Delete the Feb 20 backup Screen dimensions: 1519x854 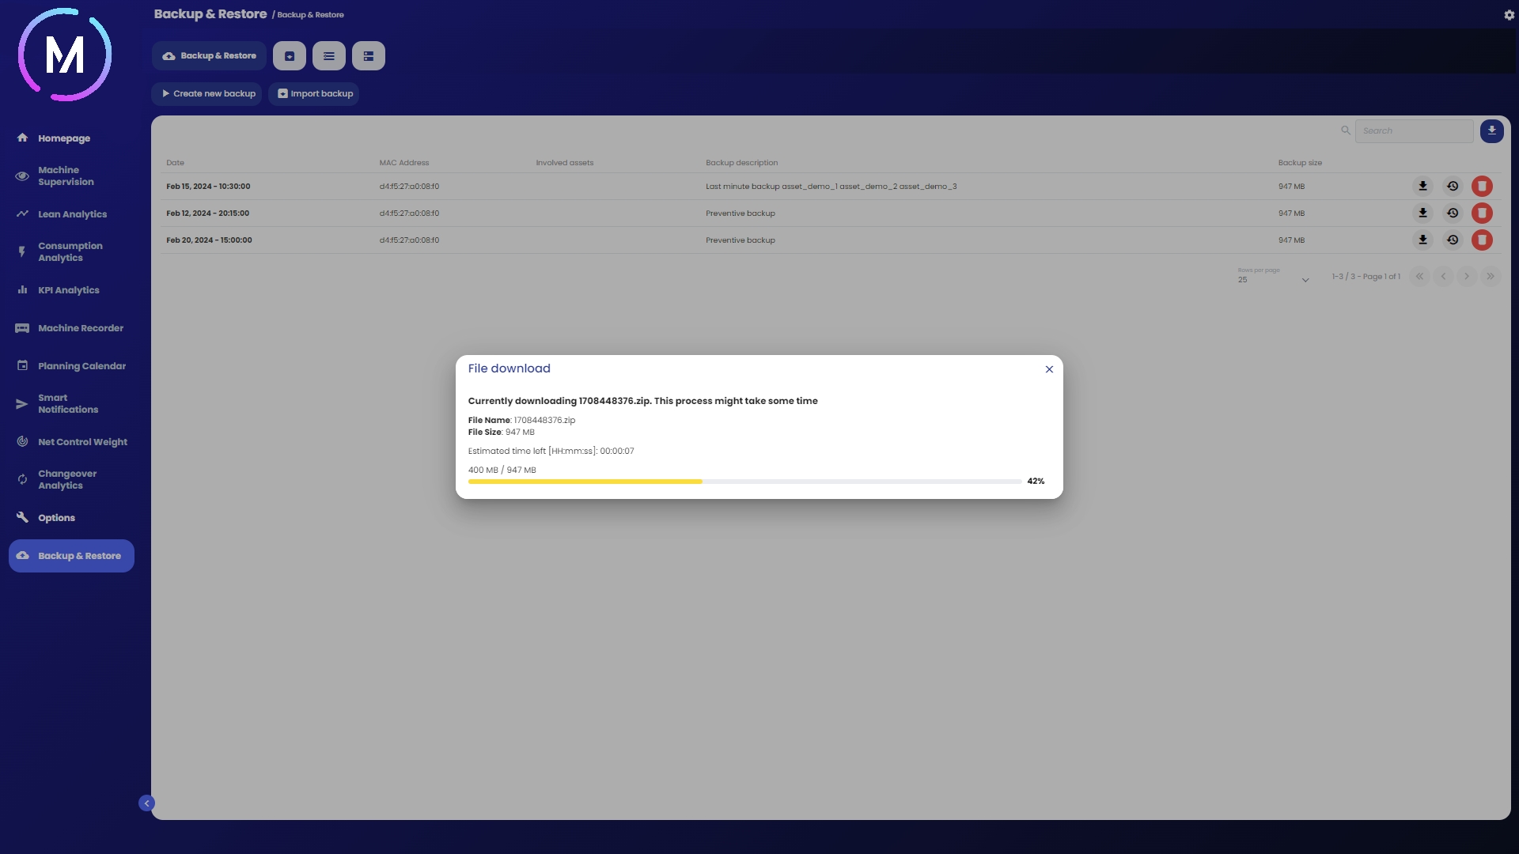1482,240
